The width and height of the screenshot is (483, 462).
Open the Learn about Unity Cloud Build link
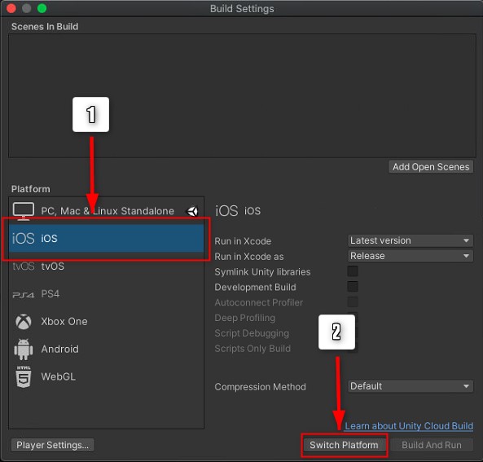pyautogui.click(x=409, y=425)
